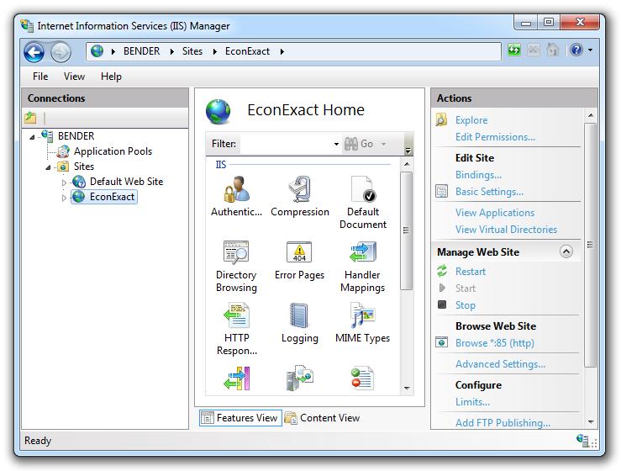Click the Filter text input field
Image resolution: width=621 pixels, height=471 pixels.
tap(287, 144)
